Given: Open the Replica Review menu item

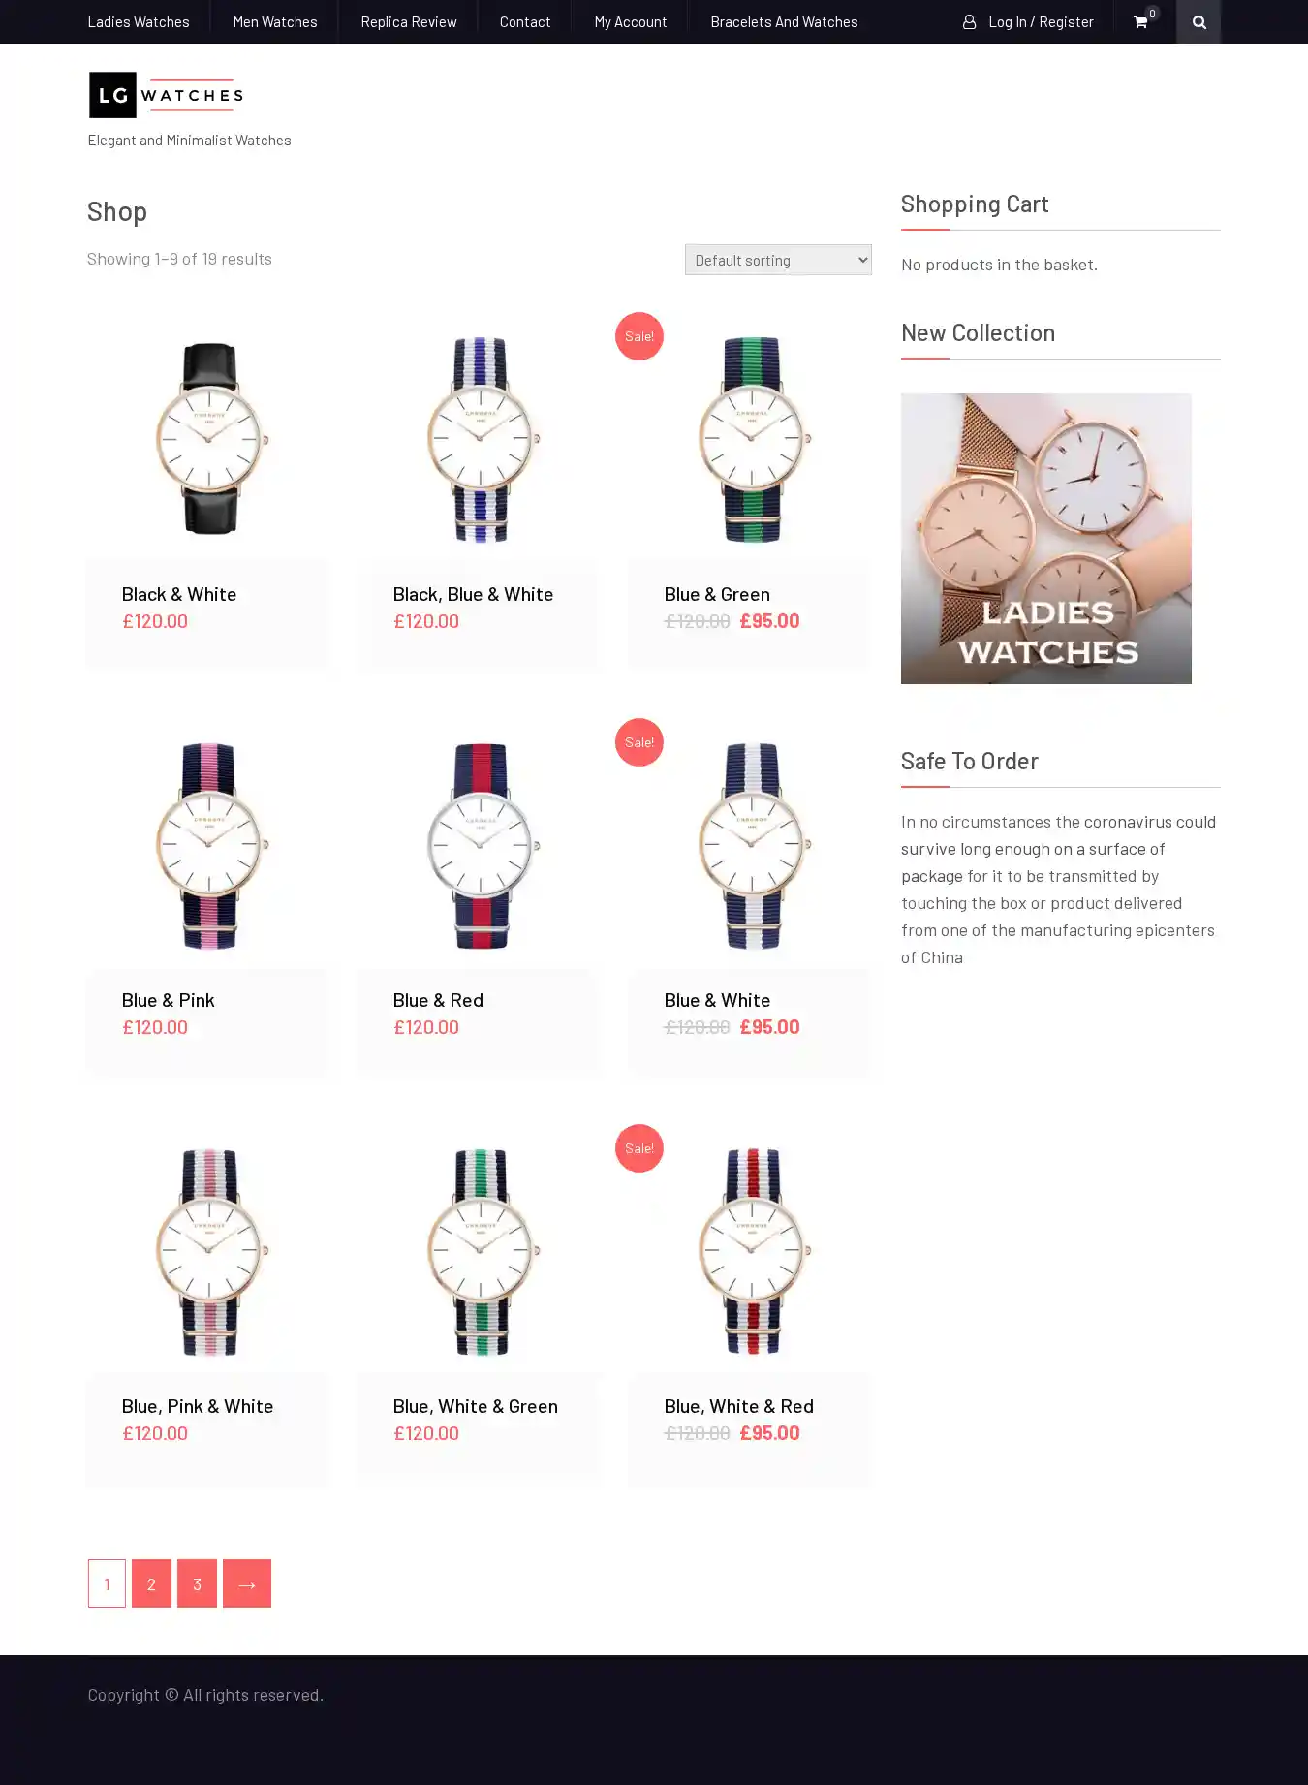Looking at the screenshot, I should click(x=409, y=21).
